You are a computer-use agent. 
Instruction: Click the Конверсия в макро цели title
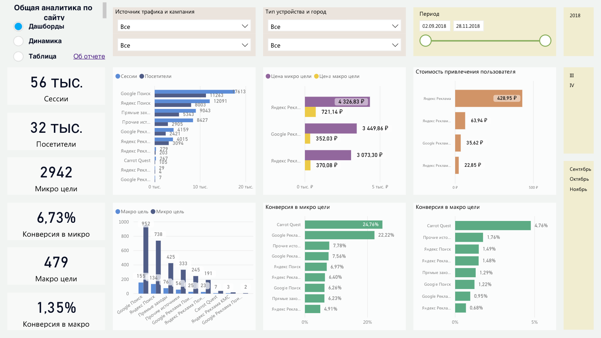[447, 207]
